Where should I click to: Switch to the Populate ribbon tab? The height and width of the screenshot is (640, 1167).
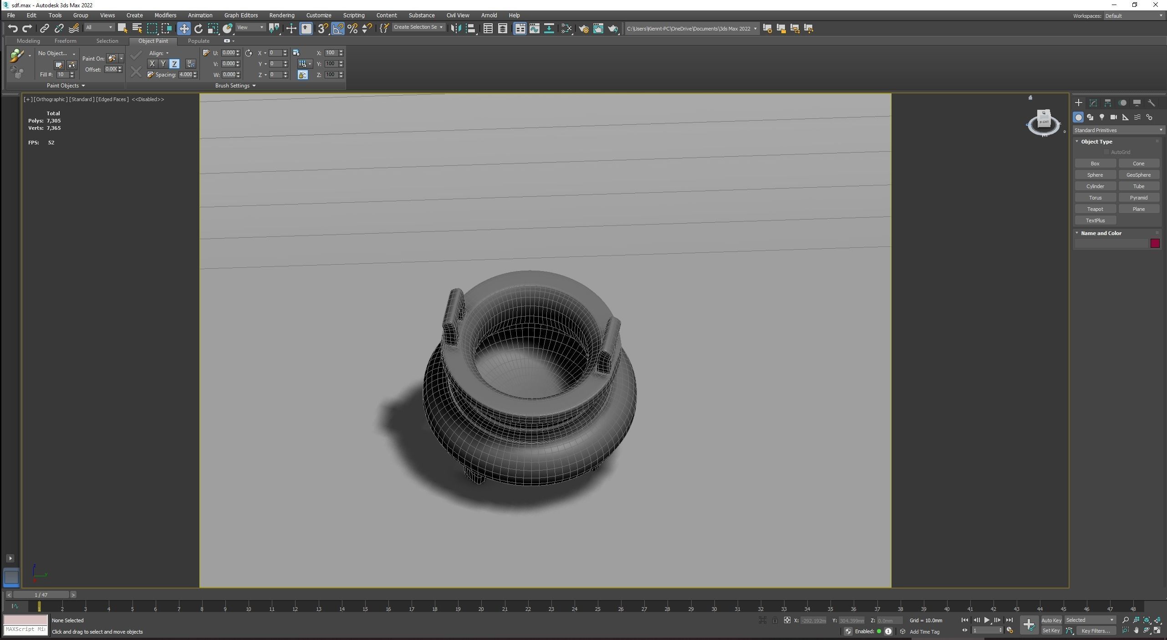(x=199, y=41)
